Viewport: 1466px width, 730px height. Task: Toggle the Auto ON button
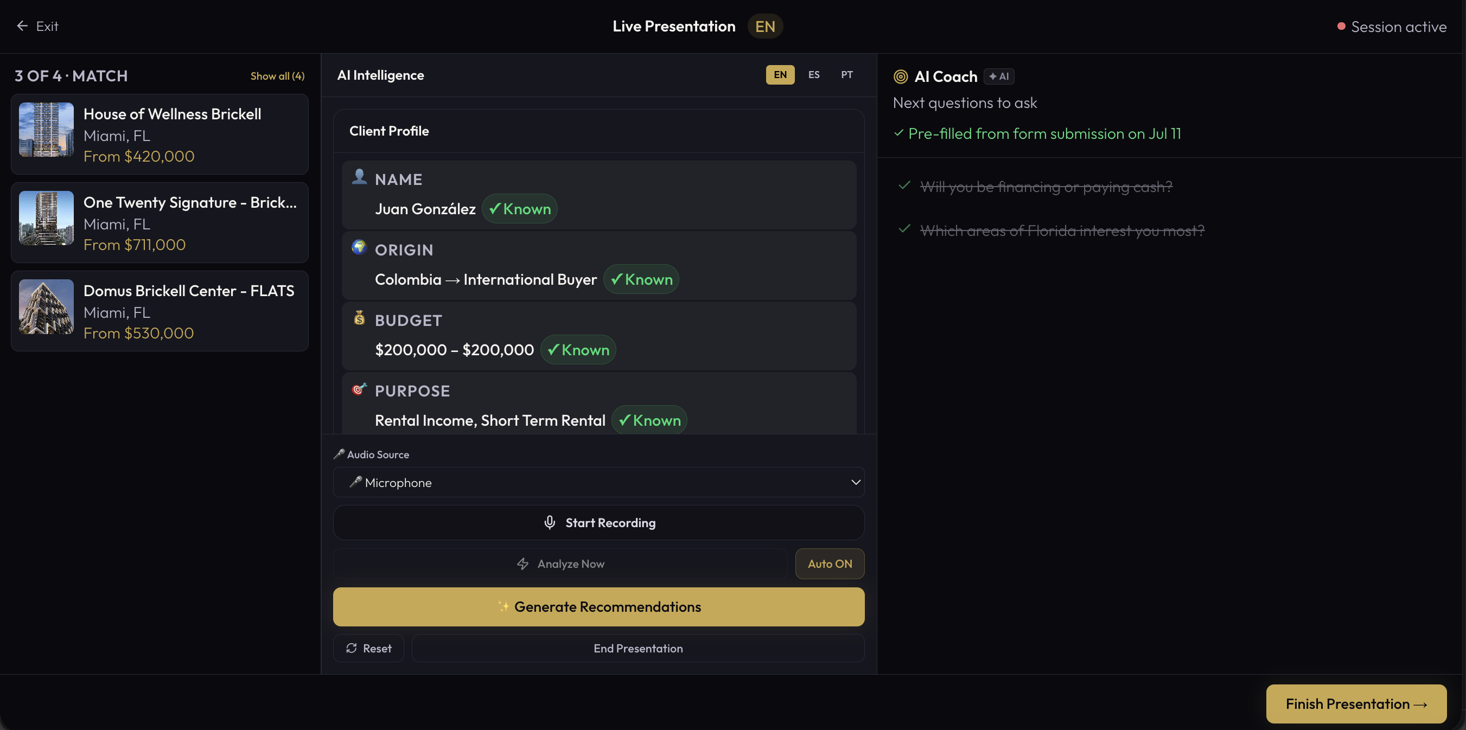click(x=830, y=564)
